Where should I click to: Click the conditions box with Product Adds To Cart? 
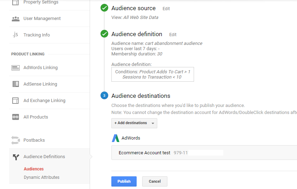coord(153,74)
